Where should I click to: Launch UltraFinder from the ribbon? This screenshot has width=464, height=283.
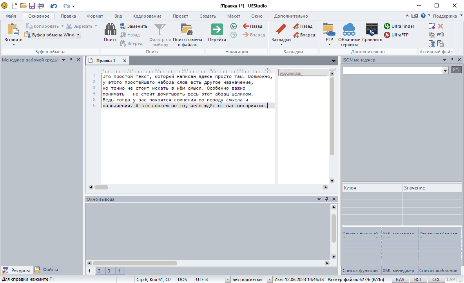(400, 26)
